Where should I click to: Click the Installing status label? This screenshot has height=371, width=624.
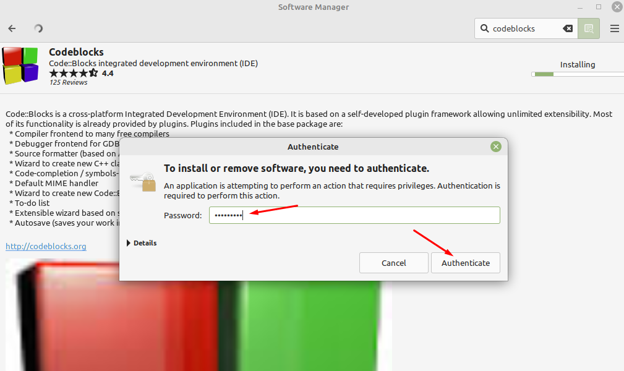click(578, 64)
